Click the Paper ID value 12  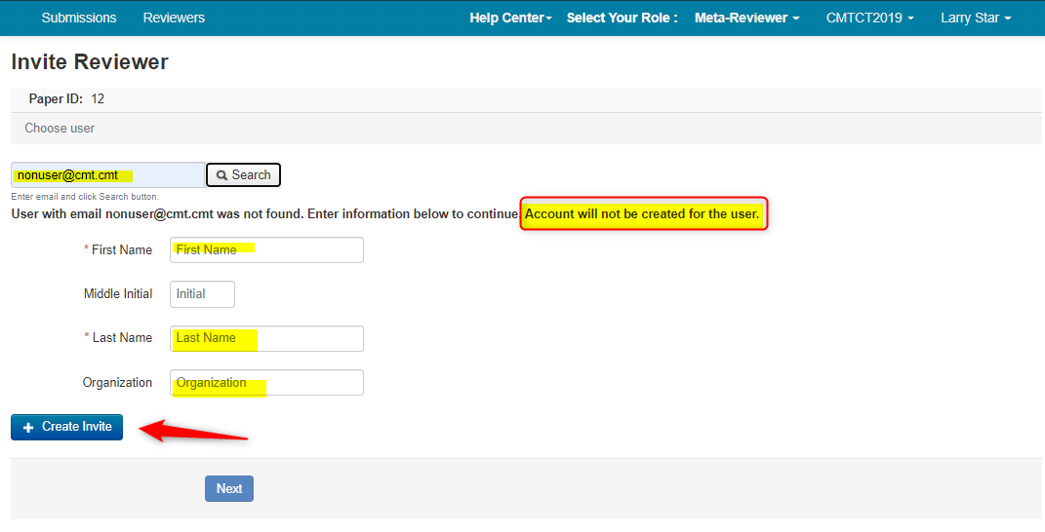(x=98, y=99)
